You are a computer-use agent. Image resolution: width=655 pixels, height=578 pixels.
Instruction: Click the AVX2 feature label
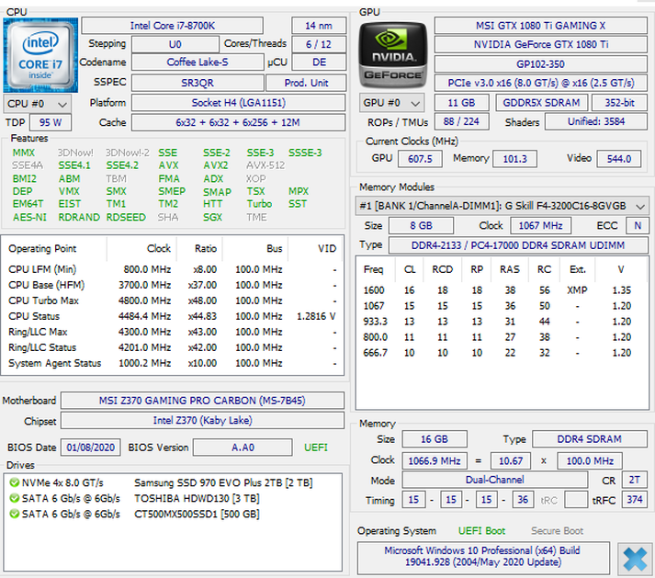pyautogui.click(x=216, y=165)
